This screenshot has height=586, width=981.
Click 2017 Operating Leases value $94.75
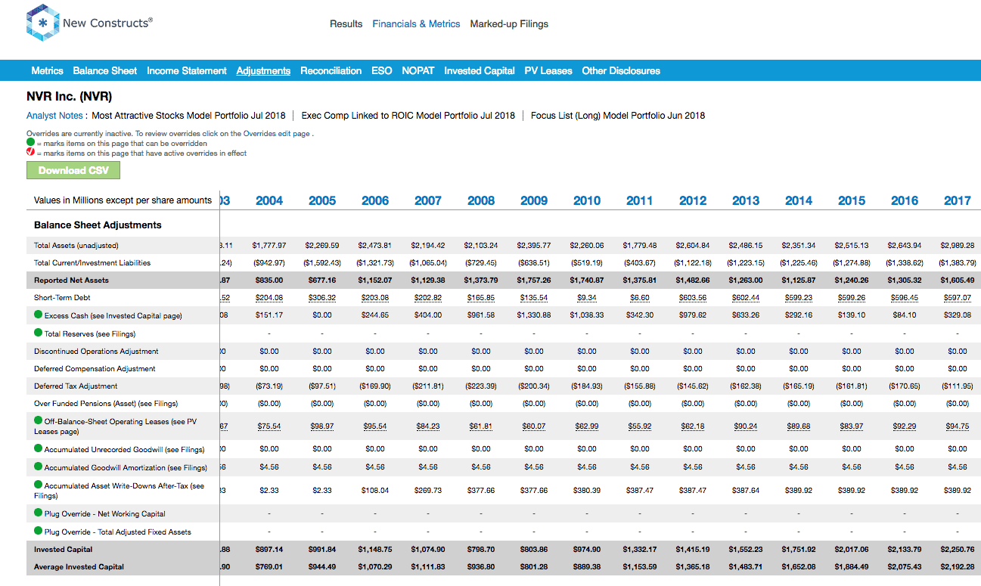[958, 426]
